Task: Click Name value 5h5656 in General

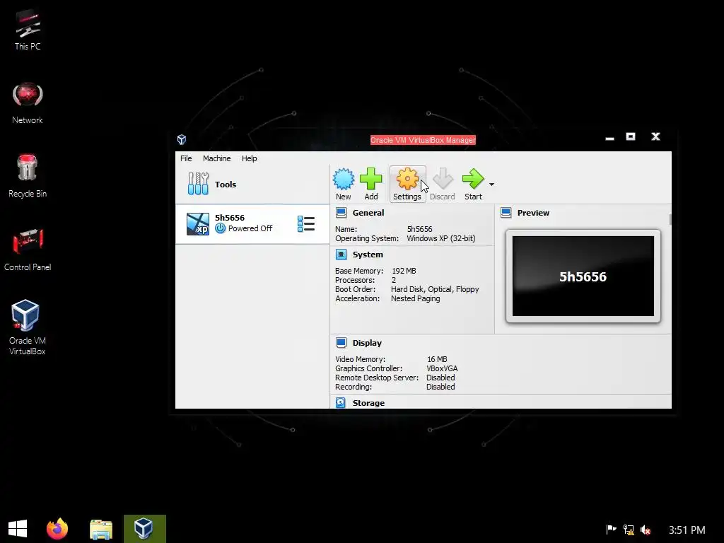Action: [x=420, y=229]
